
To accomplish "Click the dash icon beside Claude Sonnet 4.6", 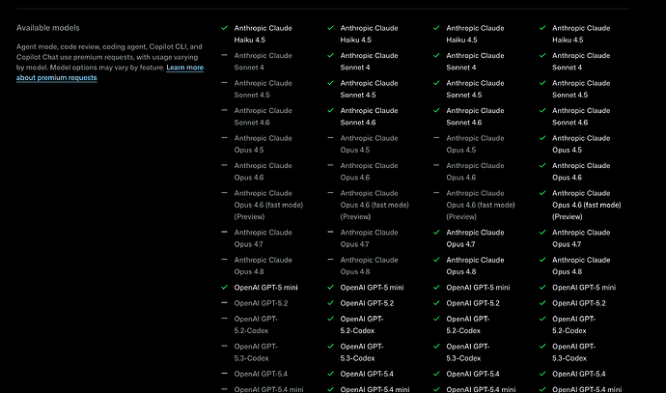I will (x=224, y=110).
